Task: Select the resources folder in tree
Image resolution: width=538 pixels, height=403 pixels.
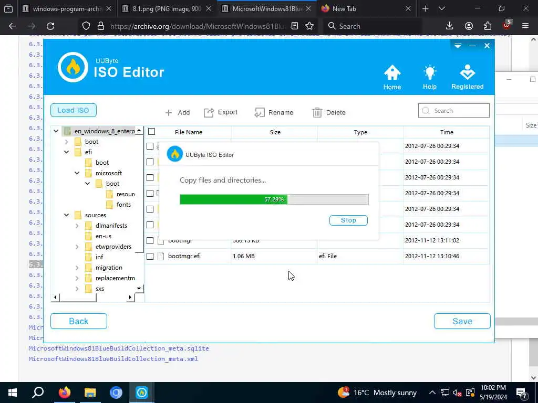Action: [126, 194]
